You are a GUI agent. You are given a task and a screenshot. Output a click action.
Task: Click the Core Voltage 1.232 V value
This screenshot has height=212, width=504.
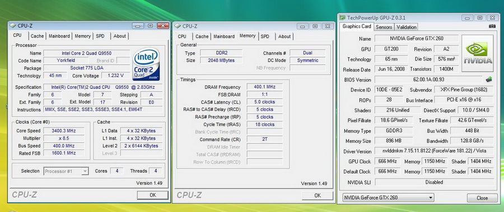(116, 75)
